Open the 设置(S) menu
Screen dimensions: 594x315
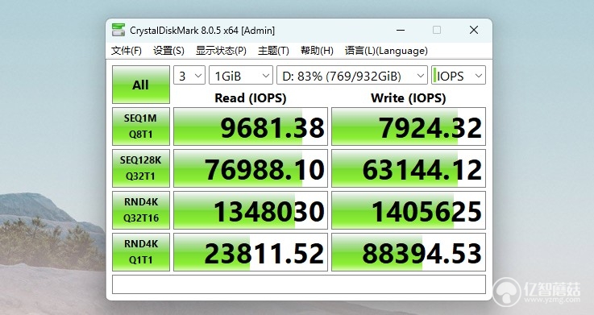pyautogui.click(x=168, y=51)
